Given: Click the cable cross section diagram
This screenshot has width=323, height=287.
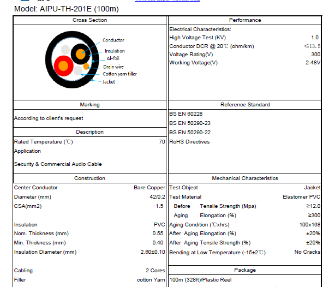Looking at the screenshot, I should (x=72, y=60).
